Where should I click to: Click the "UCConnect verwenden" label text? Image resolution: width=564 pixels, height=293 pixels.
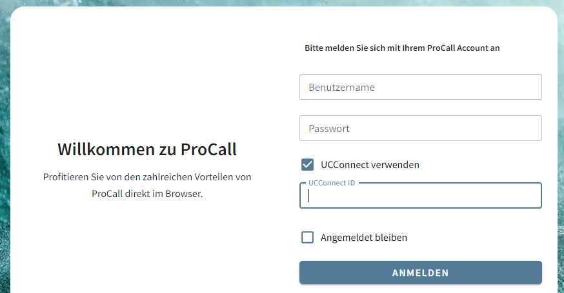pyautogui.click(x=370, y=164)
